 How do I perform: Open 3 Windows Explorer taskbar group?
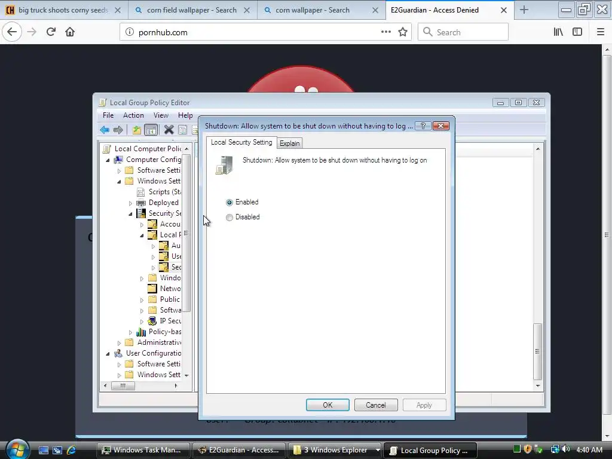pos(335,450)
